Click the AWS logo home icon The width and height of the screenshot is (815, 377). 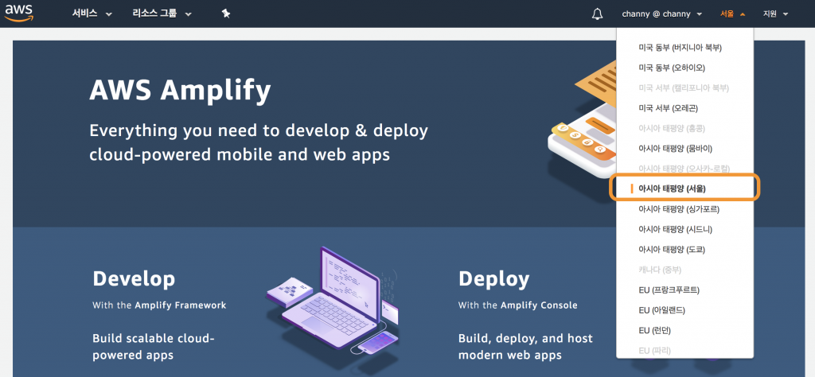pos(20,13)
